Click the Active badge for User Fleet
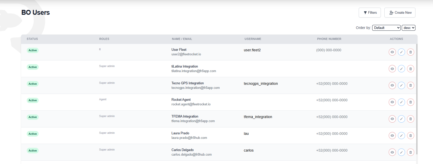The height and width of the screenshot is (164, 433). coord(33,50)
